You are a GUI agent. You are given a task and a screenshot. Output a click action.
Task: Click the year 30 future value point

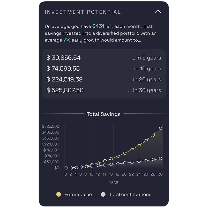[x=160, y=128]
